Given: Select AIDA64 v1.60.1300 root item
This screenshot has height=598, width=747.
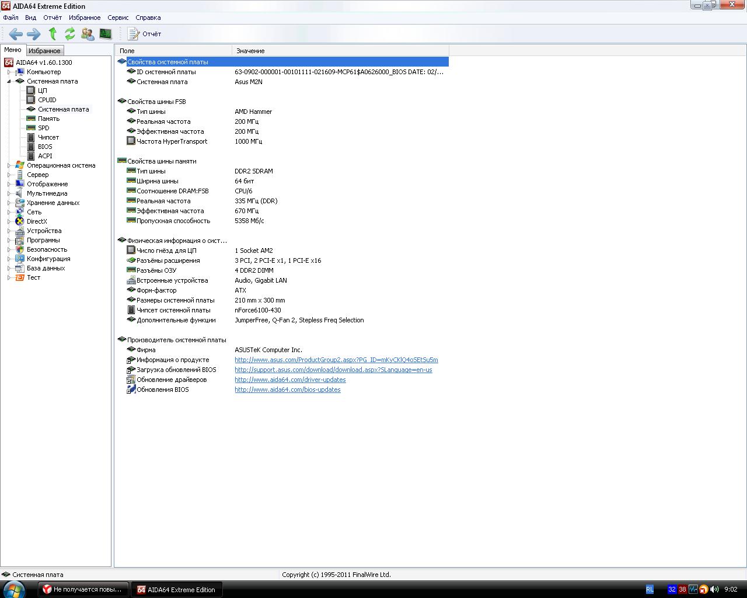Looking at the screenshot, I should pos(44,62).
